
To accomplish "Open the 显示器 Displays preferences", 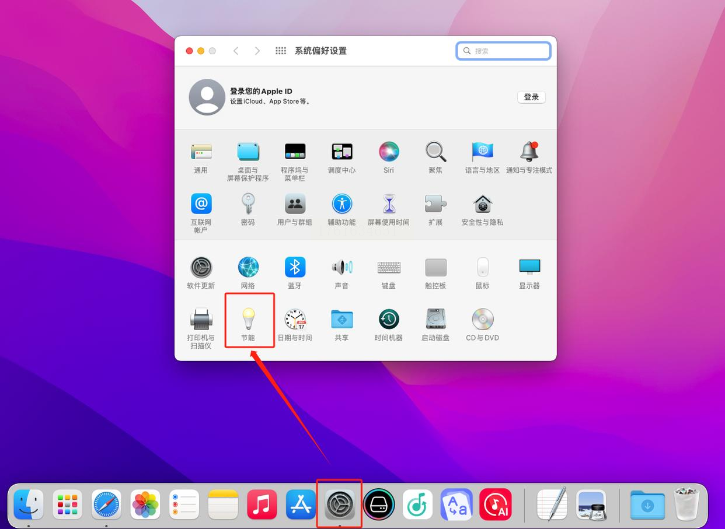I will coord(529,268).
